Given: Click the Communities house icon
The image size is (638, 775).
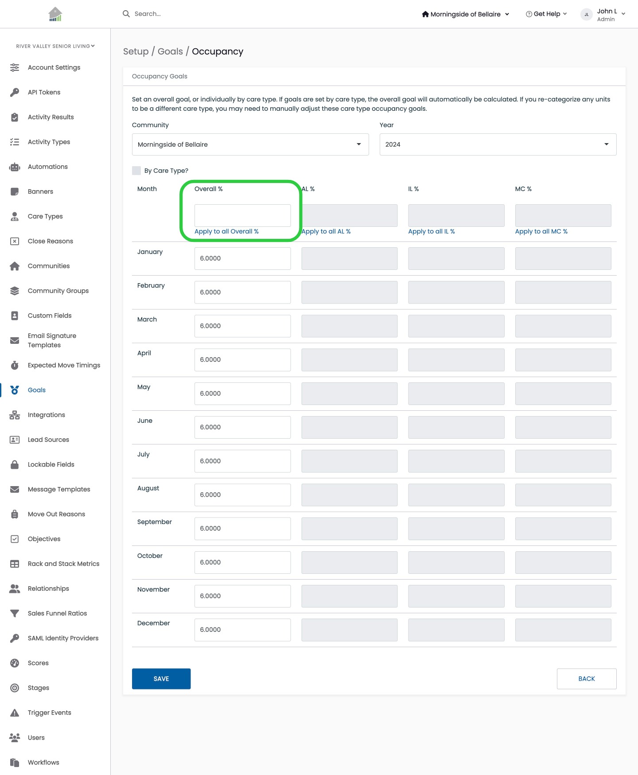Looking at the screenshot, I should 15,266.
